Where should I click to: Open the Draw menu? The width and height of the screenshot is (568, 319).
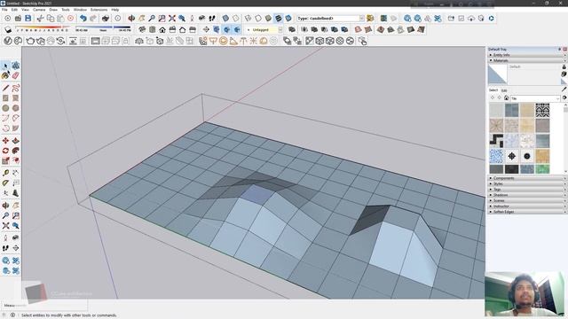53,10
